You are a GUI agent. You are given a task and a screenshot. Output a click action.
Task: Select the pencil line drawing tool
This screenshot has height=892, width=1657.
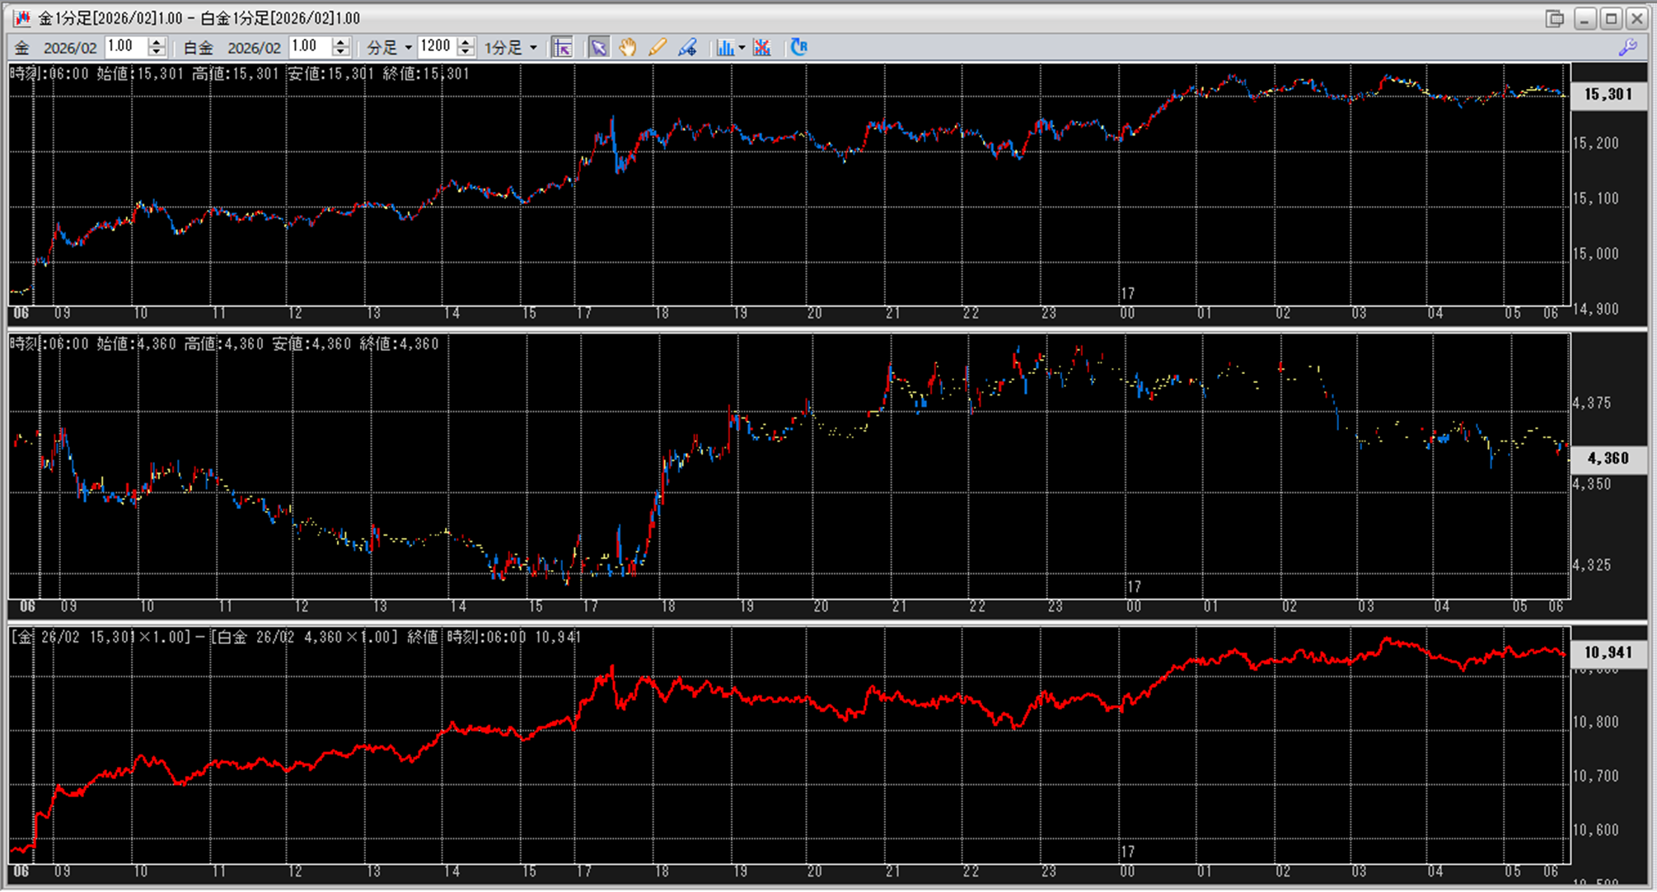(657, 48)
